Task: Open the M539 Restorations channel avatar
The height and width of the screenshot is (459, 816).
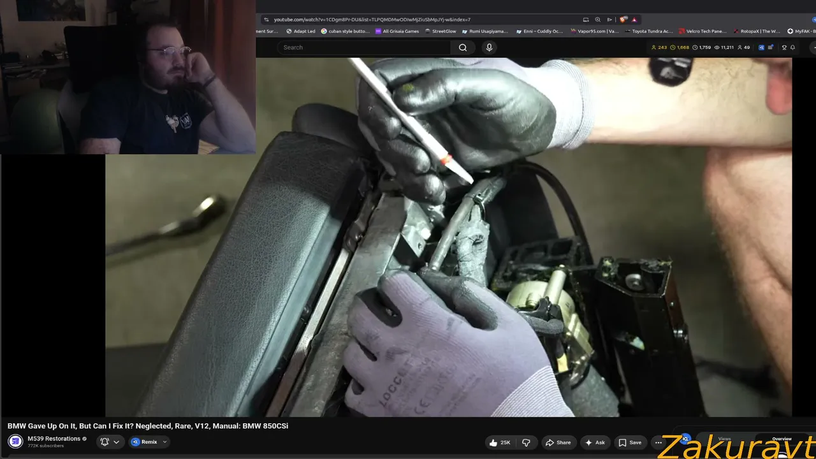Action: (x=15, y=441)
